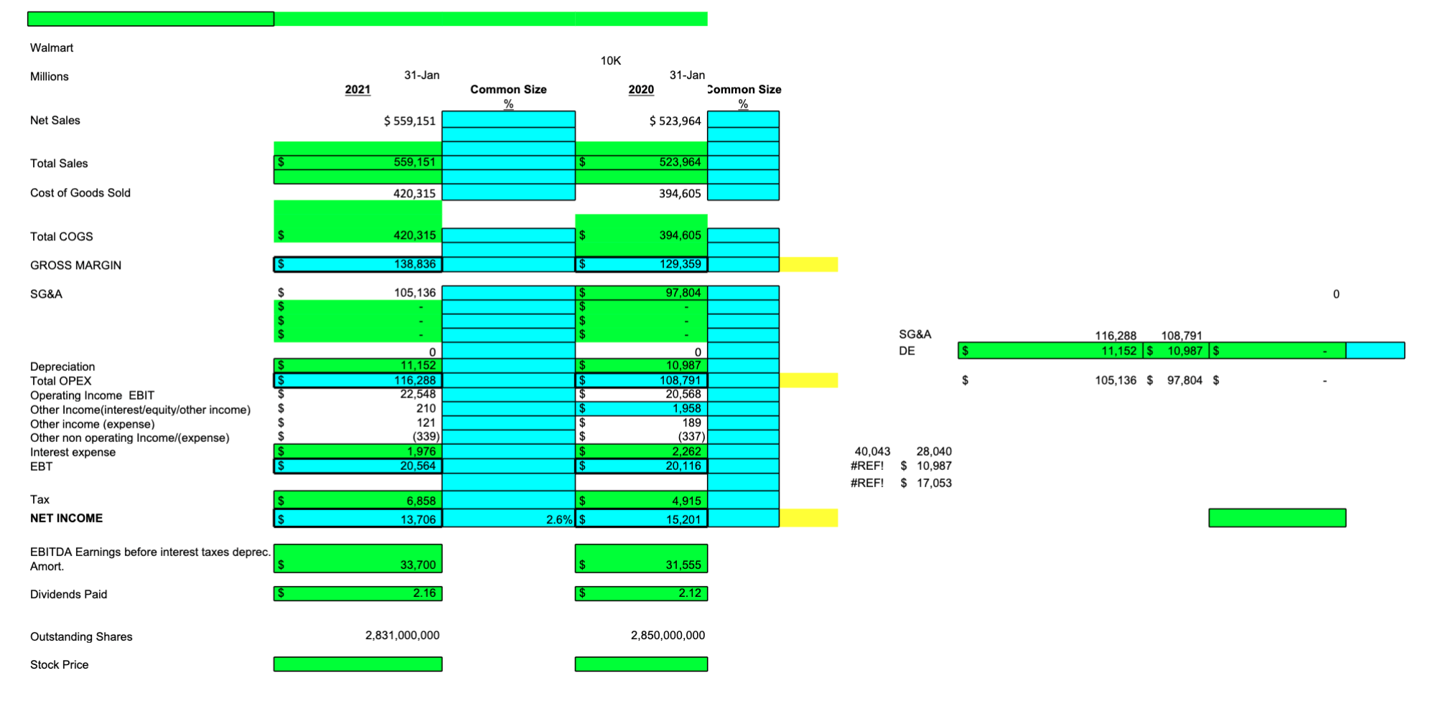Select the Tax 6,858 green cell
The width and height of the screenshot is (1440, 706).
click(357, 501)
